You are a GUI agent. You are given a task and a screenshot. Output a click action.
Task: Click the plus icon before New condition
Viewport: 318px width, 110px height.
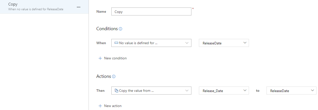click(100, 58)
